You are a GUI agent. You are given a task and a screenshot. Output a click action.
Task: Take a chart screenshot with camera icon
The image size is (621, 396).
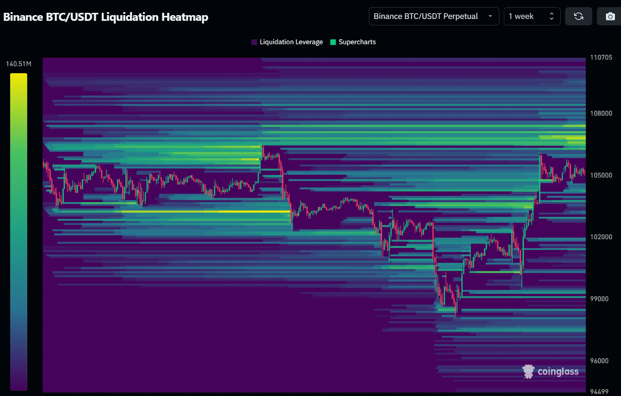[610, 16]
